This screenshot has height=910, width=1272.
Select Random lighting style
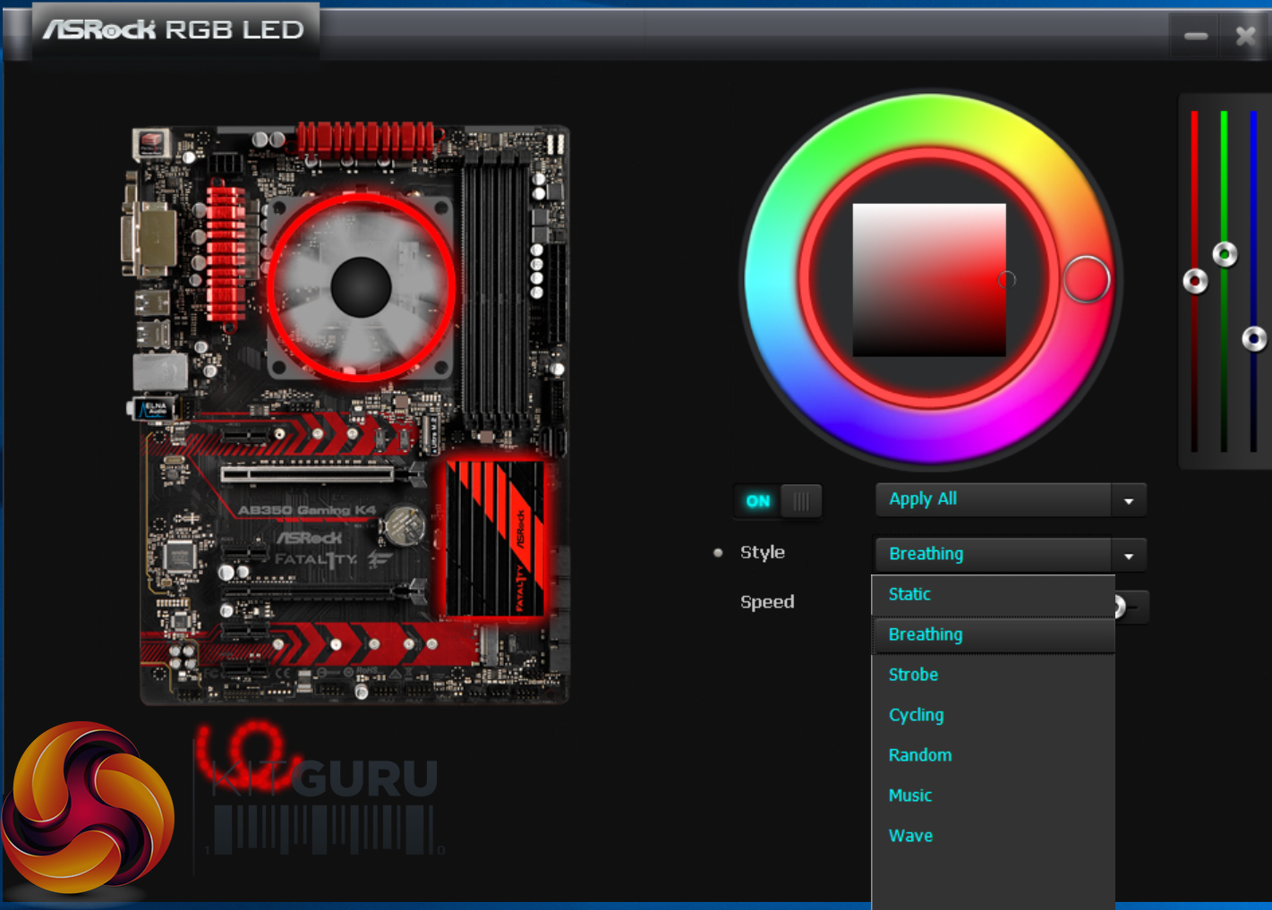point(994,755)
